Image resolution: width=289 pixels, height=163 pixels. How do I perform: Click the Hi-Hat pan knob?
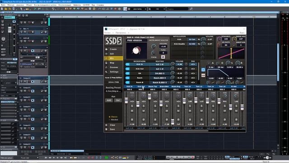point(236,96)
